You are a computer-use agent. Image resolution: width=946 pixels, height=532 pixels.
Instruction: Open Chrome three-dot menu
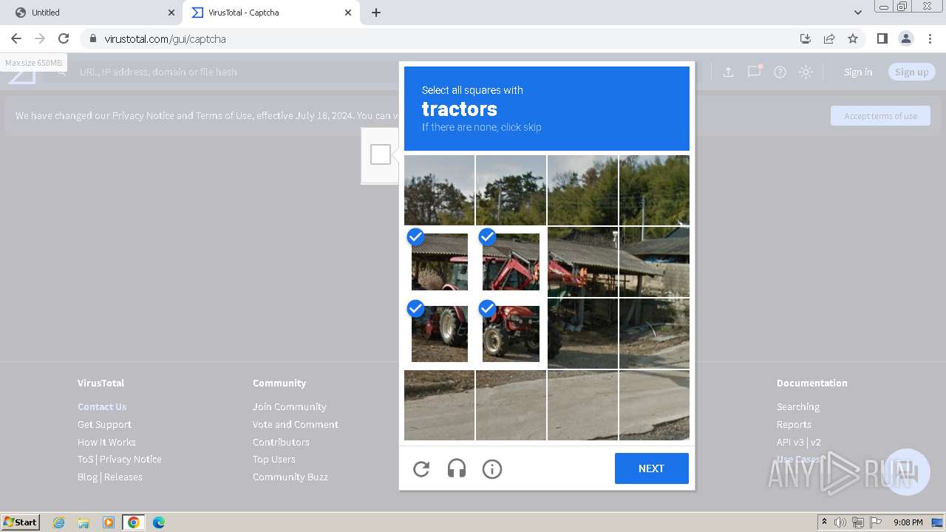[930, 38]
